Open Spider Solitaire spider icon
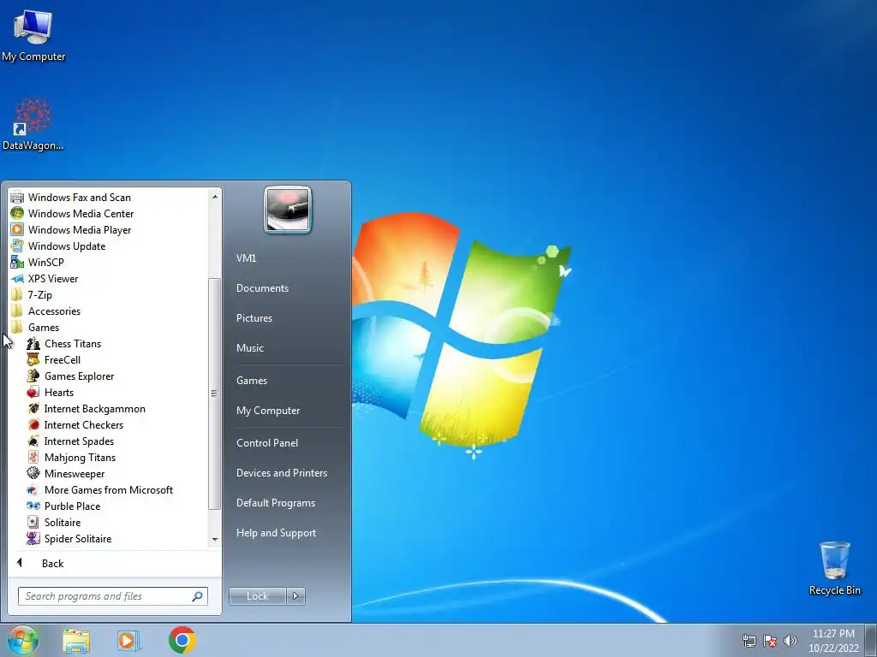877x657 pixels. tap(33, 538)
